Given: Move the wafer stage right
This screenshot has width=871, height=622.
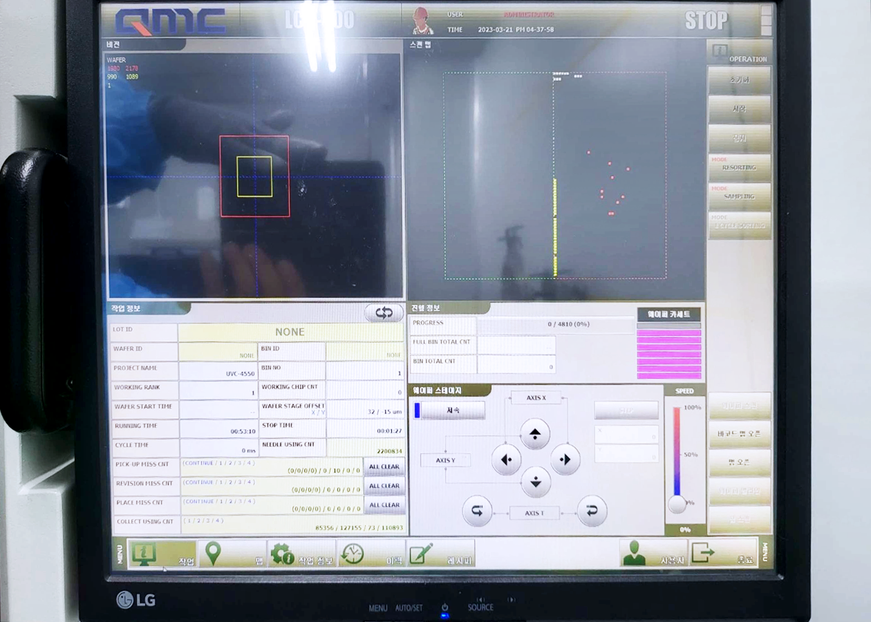Looking at the screenshot, I should tap(565, 460).
